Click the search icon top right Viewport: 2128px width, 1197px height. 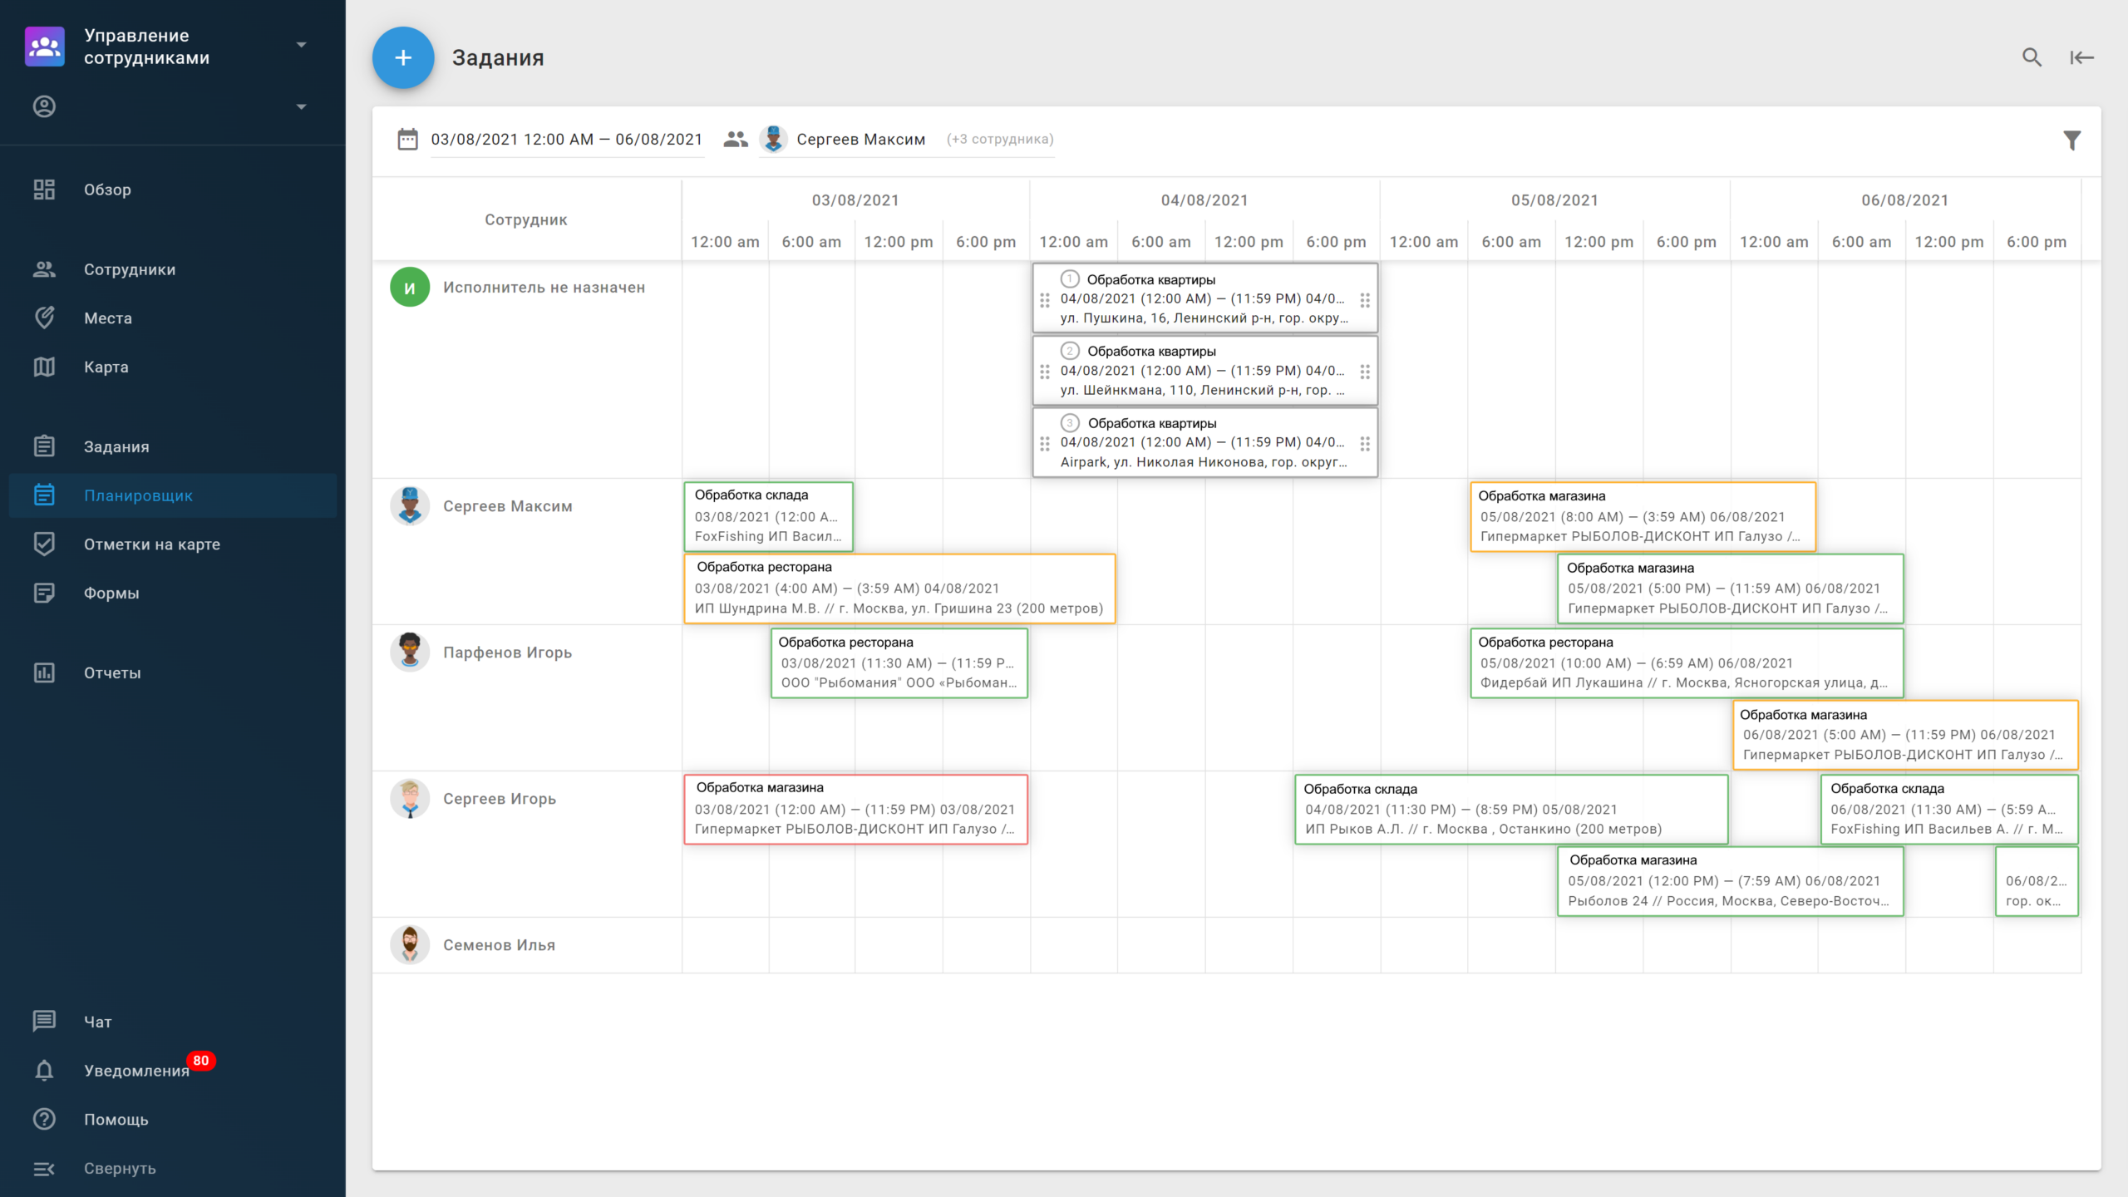2032,57
